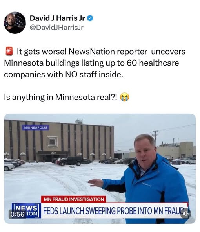
Task: Click the utility pole behind the reporter
Action: [155, 136]
